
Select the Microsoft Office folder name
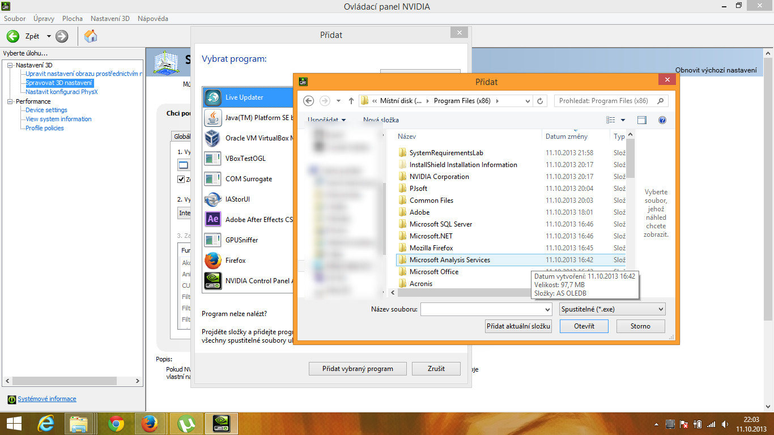tap(434, 272)
